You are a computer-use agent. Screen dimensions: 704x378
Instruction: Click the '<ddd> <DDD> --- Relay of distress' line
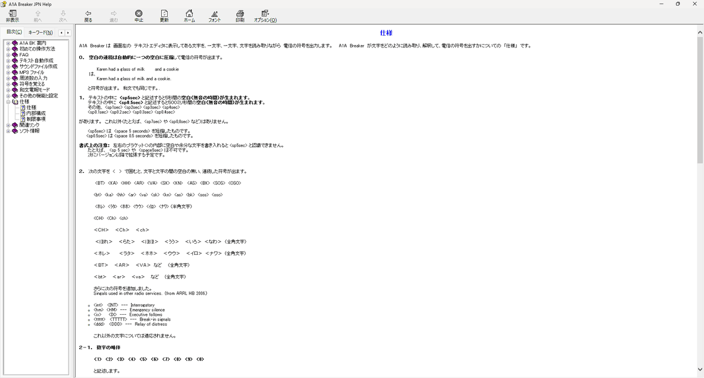pyautogui.click(x=130, y=323)
